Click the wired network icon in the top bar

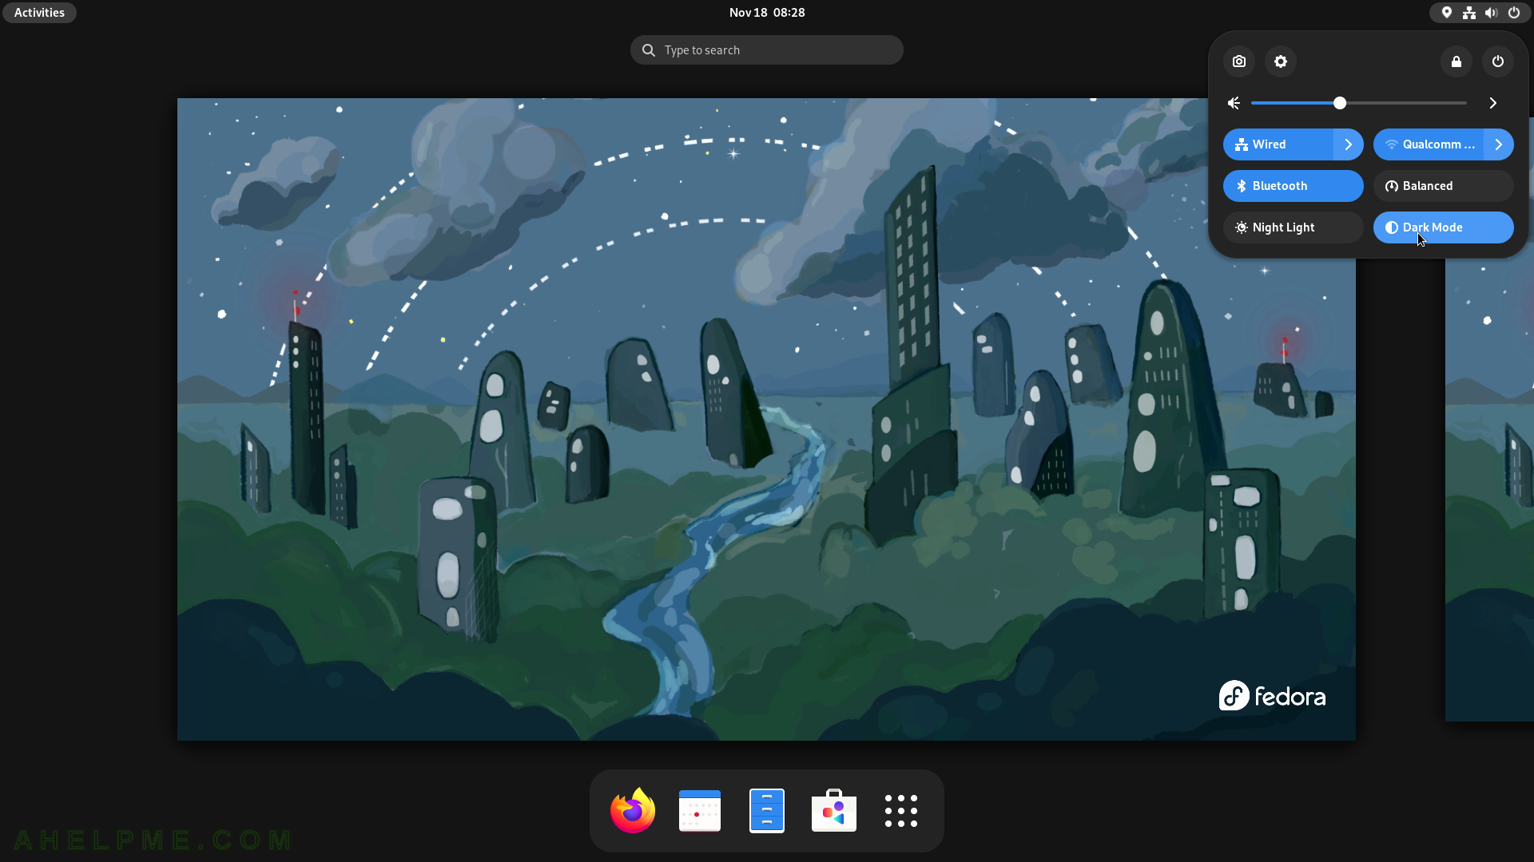tap(1469, 13)
